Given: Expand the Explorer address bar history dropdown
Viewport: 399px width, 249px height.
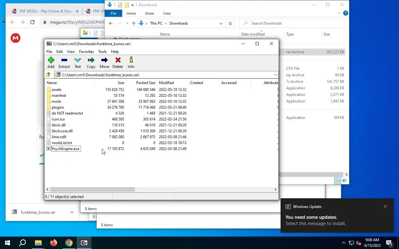Looking at the screenshot, I should (x=221, y=23).
